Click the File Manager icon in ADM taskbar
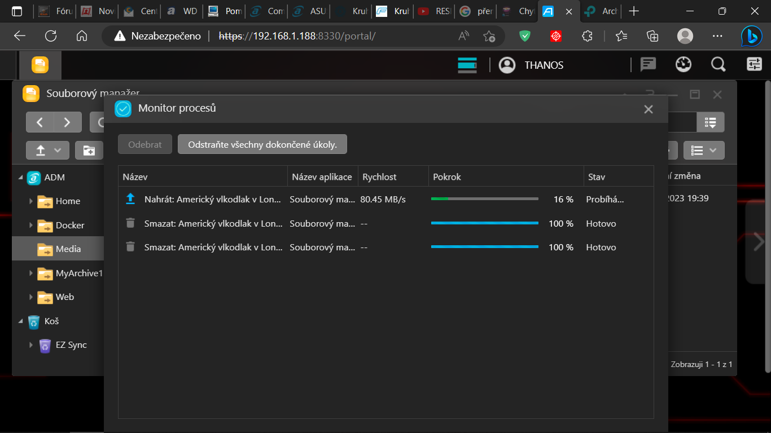 pos(40,65)
